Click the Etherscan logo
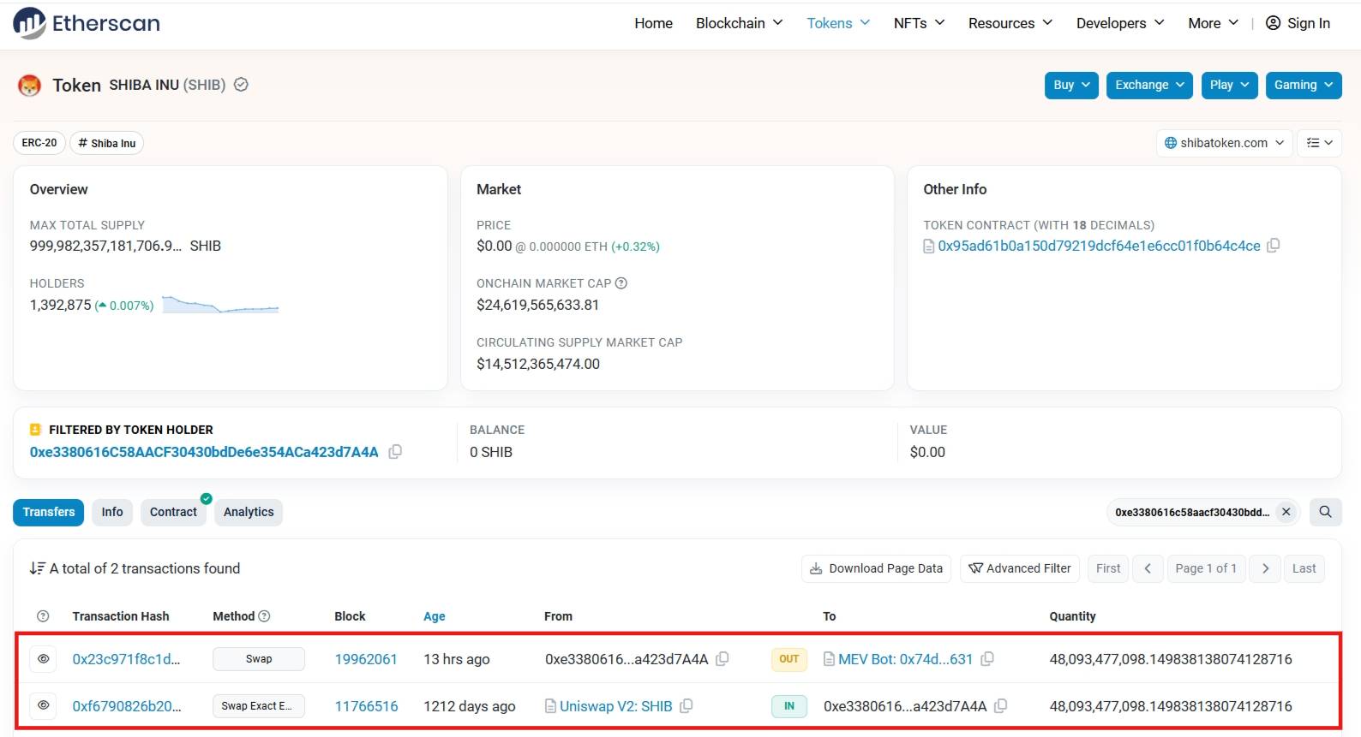1361x737 pixels. tap(87, 23)
